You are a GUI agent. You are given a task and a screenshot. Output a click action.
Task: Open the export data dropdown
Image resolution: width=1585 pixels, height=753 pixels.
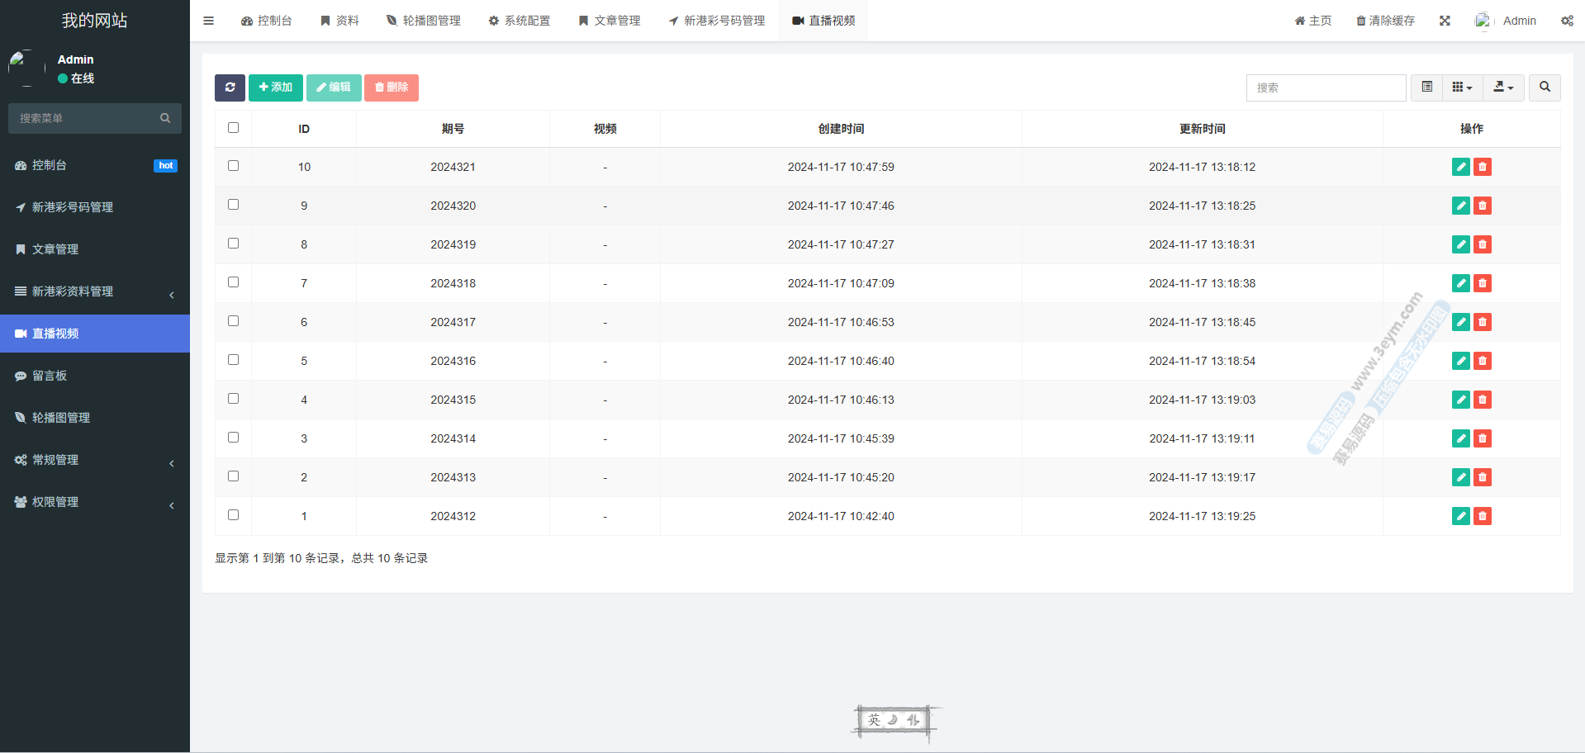(1503, 88)
